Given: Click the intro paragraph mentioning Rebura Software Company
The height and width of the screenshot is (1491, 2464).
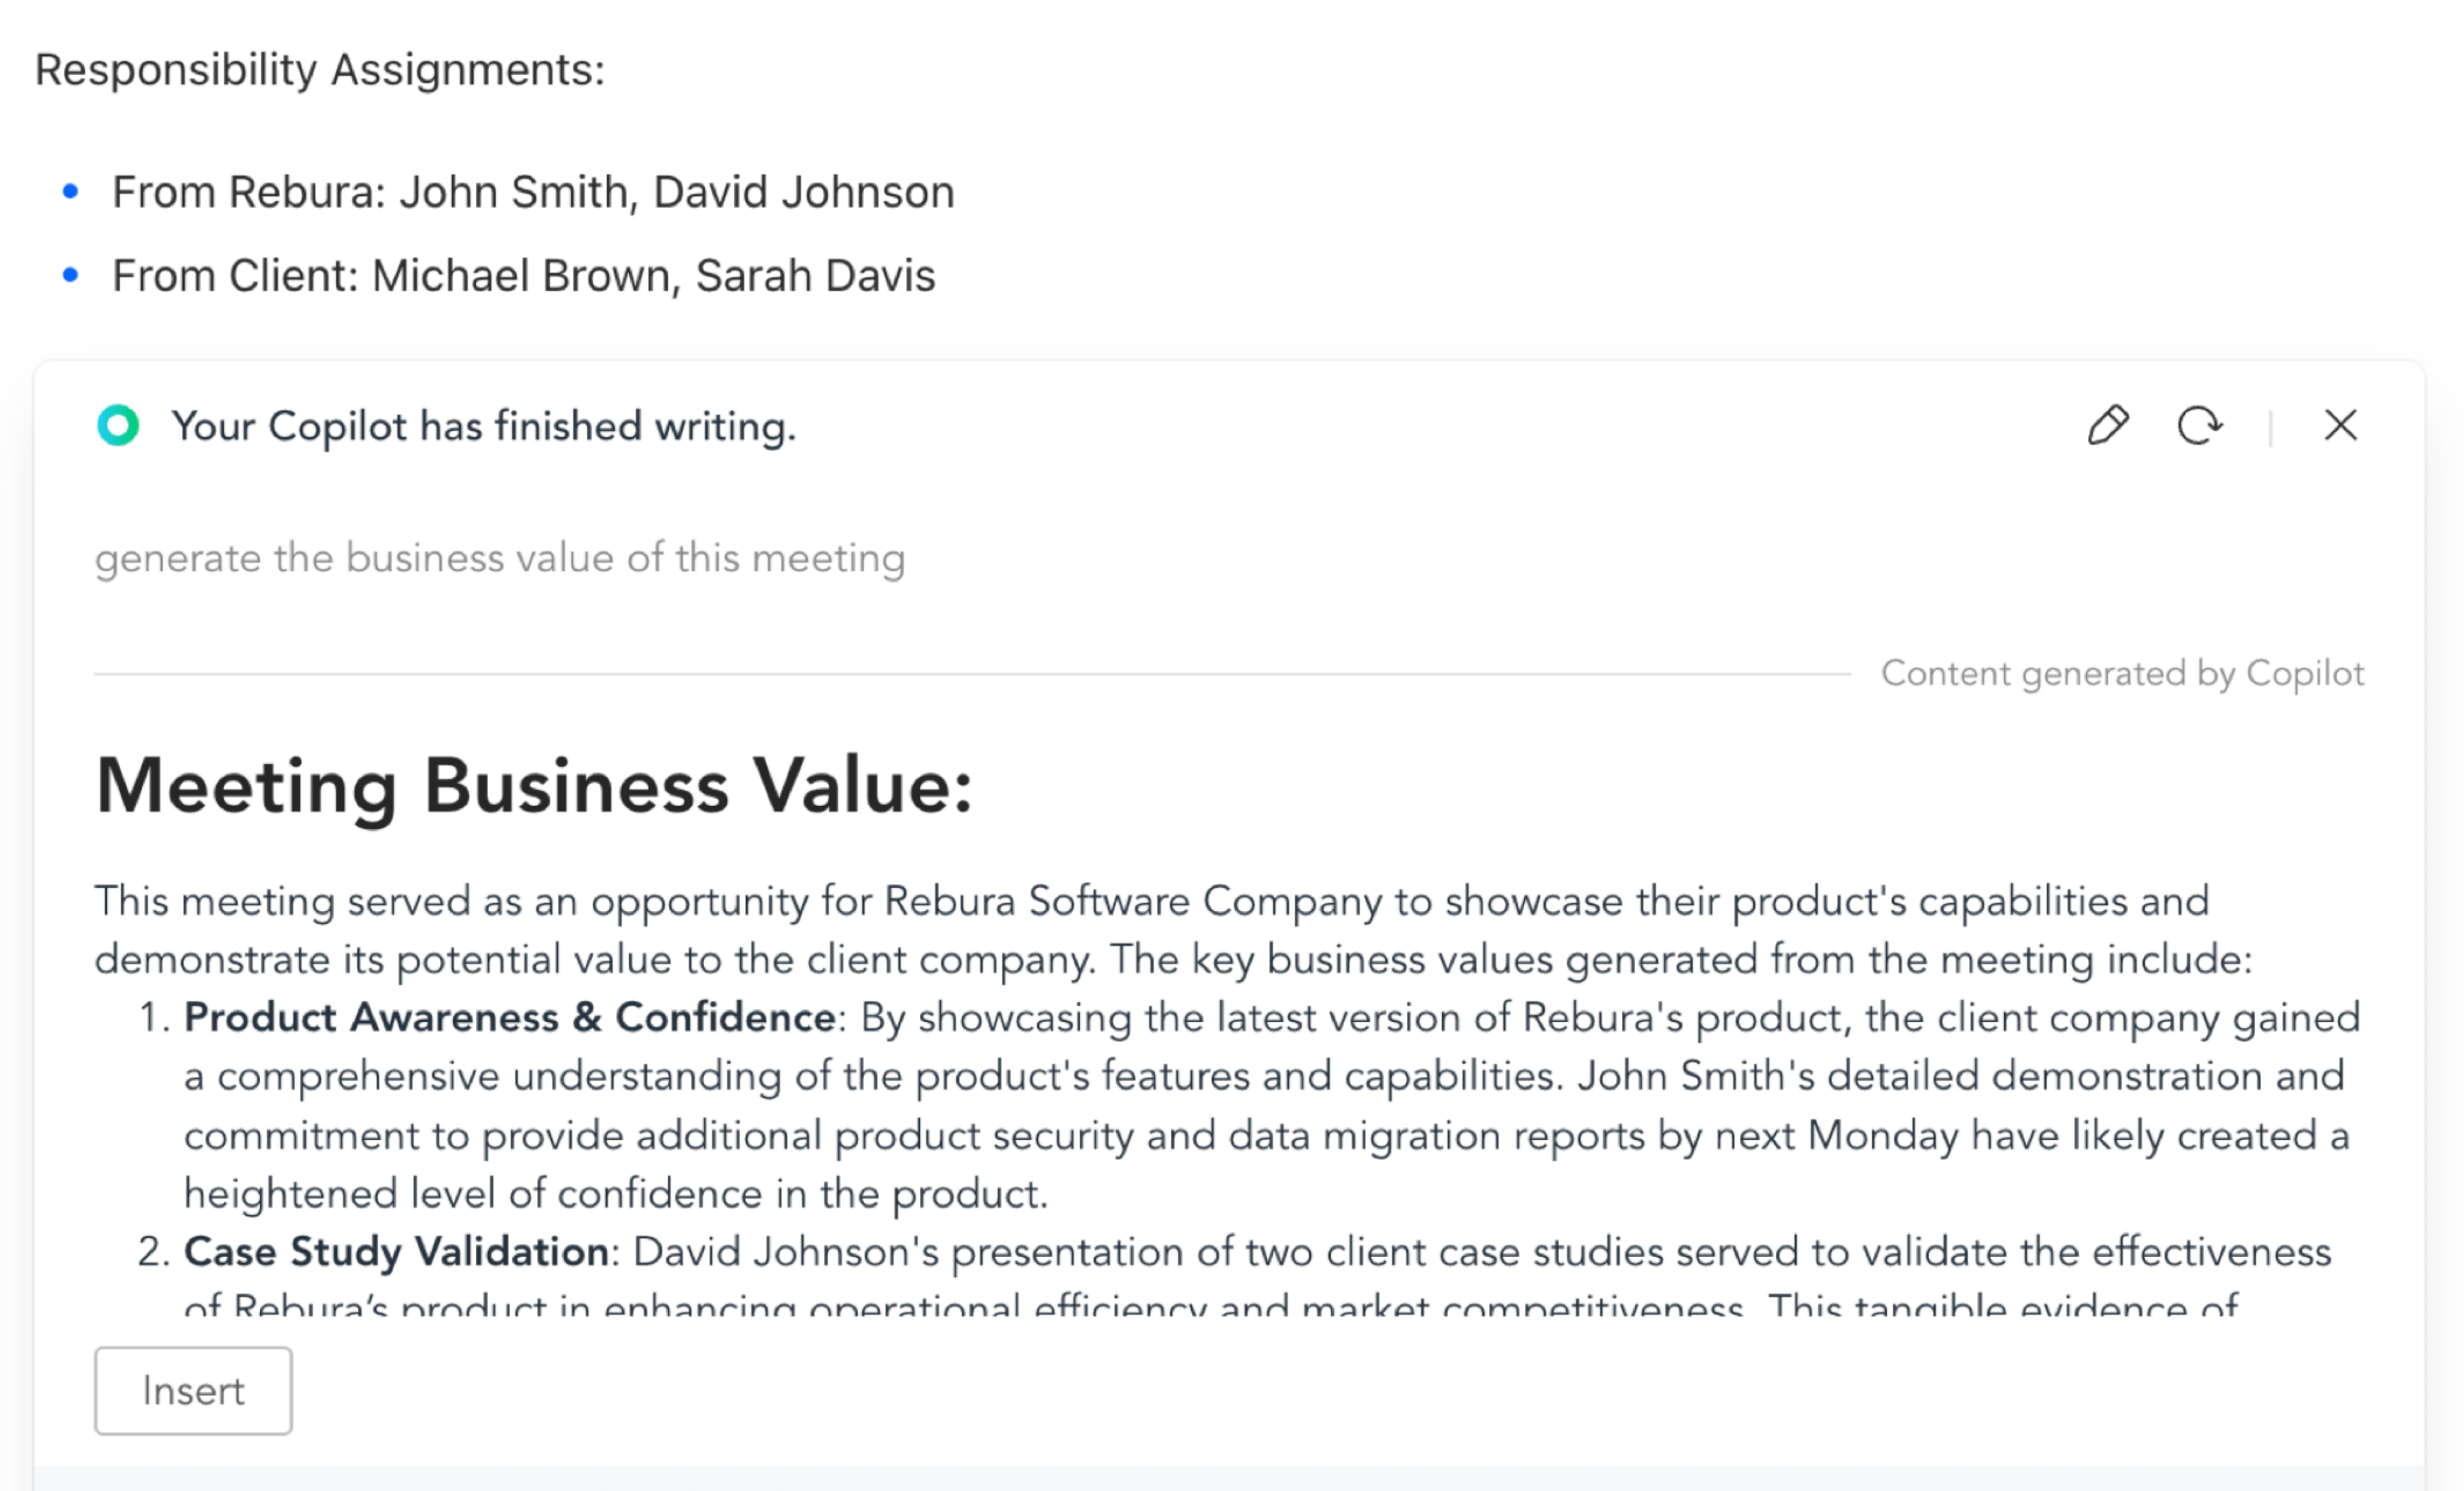Looking at the screenshot, I should pyautogui.click(x=1174, y=930).
